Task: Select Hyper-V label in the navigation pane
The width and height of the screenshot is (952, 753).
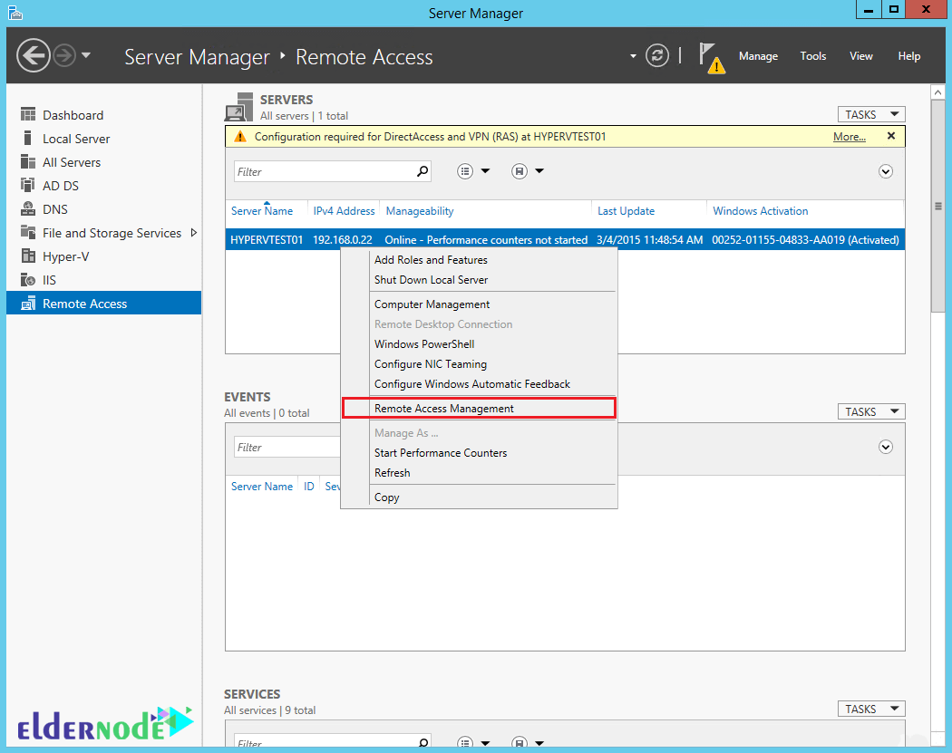Action: click(65, 256)
